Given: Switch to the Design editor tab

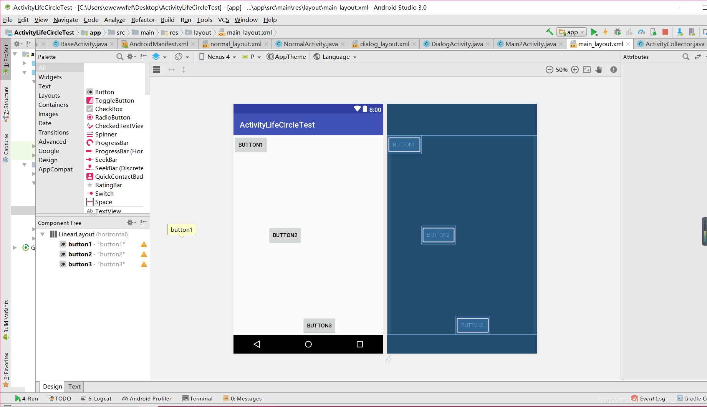Looking at the screenshot, I should 53,386.
